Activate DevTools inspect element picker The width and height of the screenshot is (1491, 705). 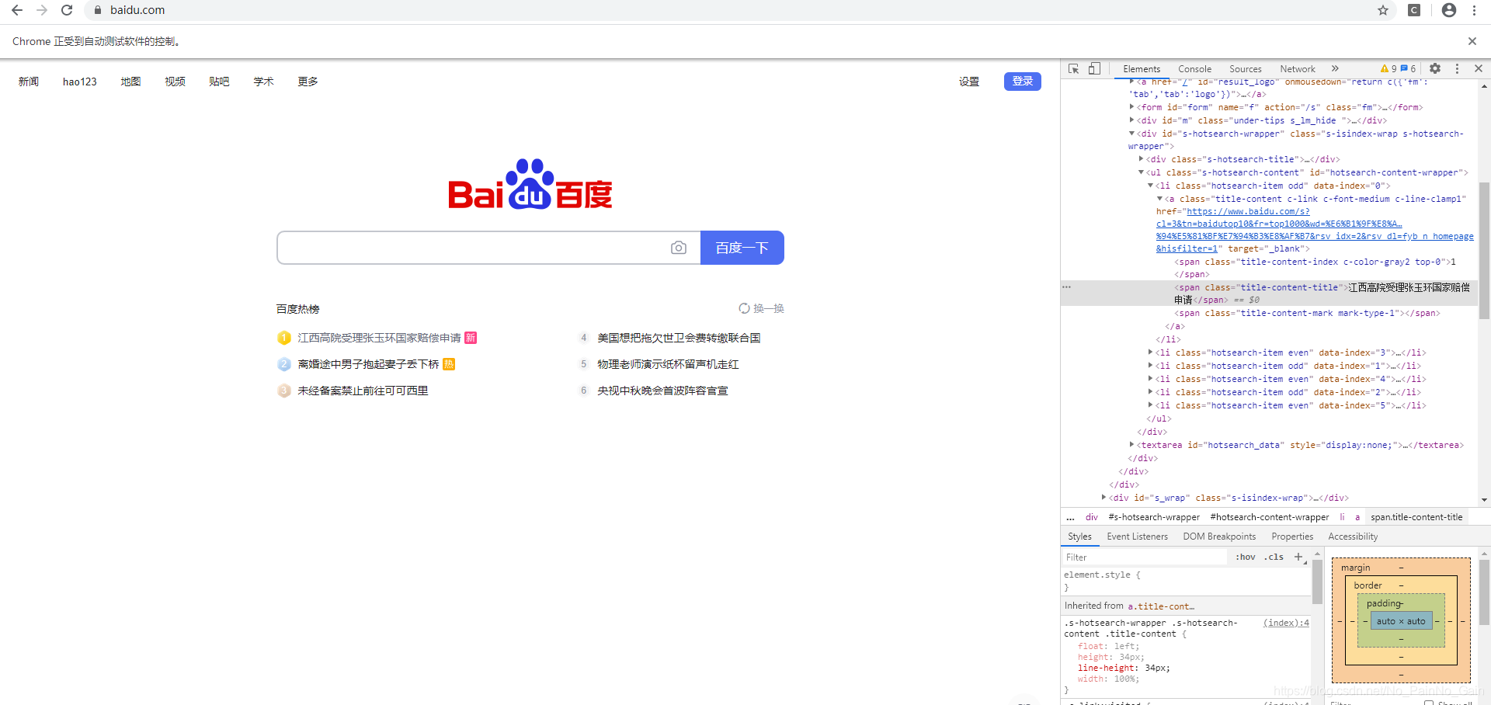coord(1073,68)
